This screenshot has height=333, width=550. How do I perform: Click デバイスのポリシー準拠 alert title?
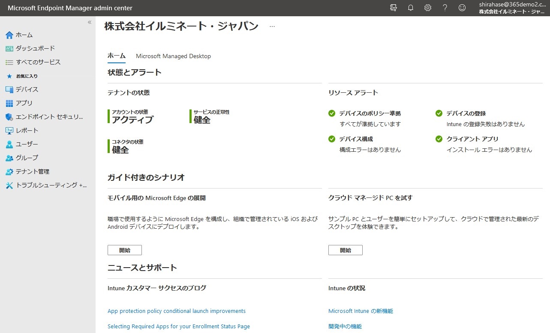pyautogui.click(x=370, y=113)
